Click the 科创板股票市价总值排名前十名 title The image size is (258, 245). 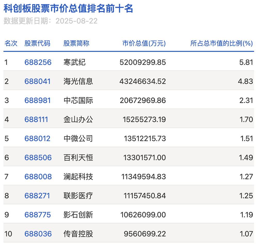[x=68, y=9]
